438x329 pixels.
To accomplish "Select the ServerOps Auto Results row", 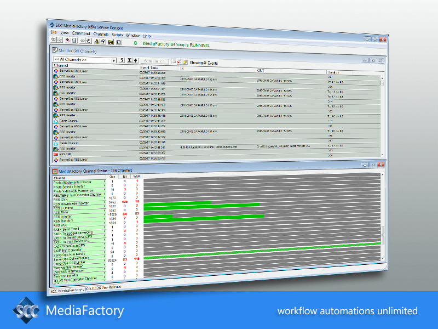I will [79, 254].
